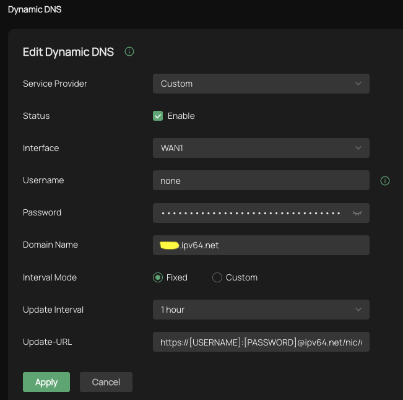This screenshot has width=403, height=400.
Task: Click the Dynamic DNS page title
Action: [x=35, y=10]
